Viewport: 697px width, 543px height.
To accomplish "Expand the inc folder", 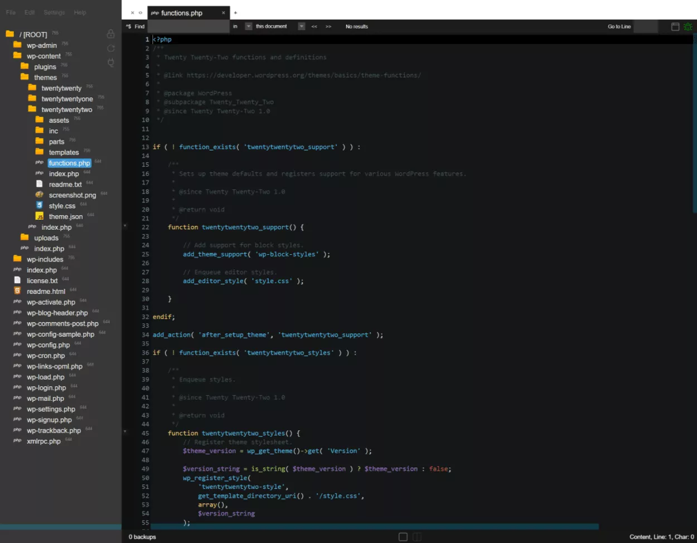I will (53, 131).
